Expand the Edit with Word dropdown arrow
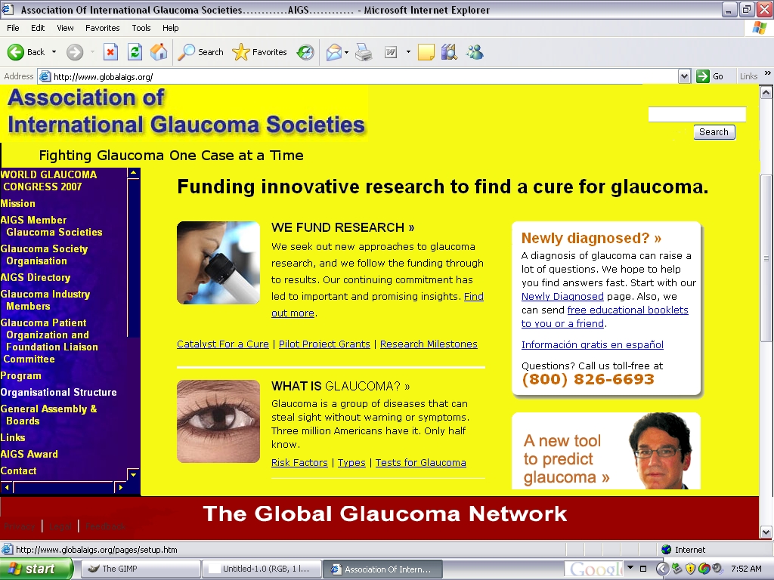Screen dimensions: 774x580 [x=408, y=52]
